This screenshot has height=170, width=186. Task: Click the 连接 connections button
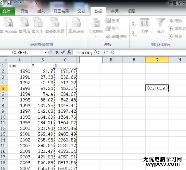(113, 21)
